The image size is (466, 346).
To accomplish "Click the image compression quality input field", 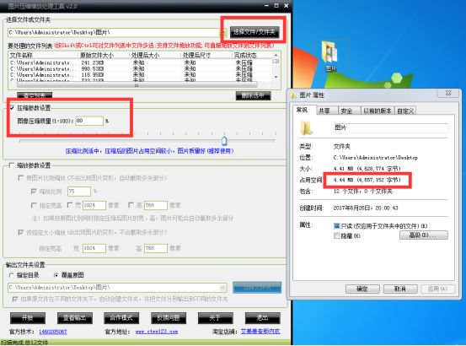I will click(89, 121).
